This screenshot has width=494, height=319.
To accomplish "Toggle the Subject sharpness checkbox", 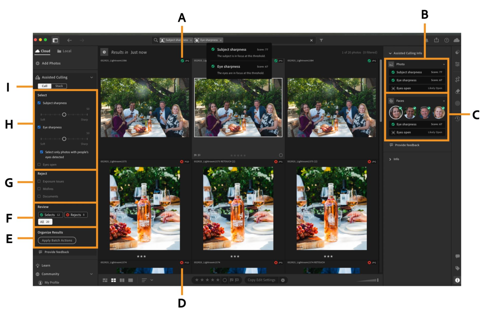I will pyautogui.click(x=39, y=103).
